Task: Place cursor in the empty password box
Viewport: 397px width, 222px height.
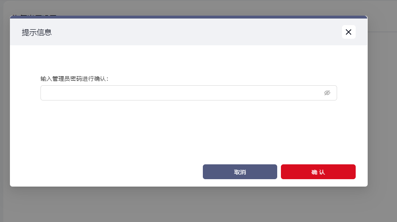Action: pos(189,93)
